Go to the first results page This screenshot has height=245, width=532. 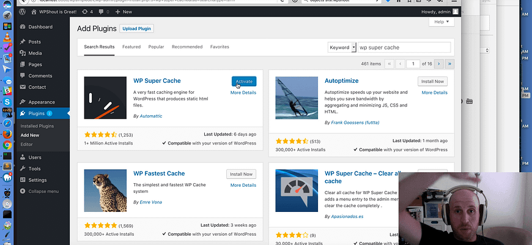tap(390, 64)
